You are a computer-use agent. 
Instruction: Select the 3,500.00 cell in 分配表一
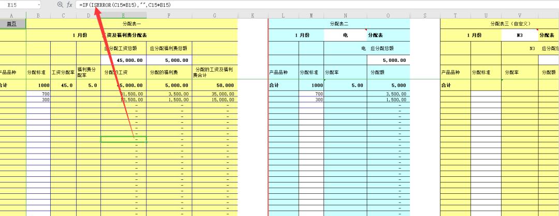click(169, 94)
